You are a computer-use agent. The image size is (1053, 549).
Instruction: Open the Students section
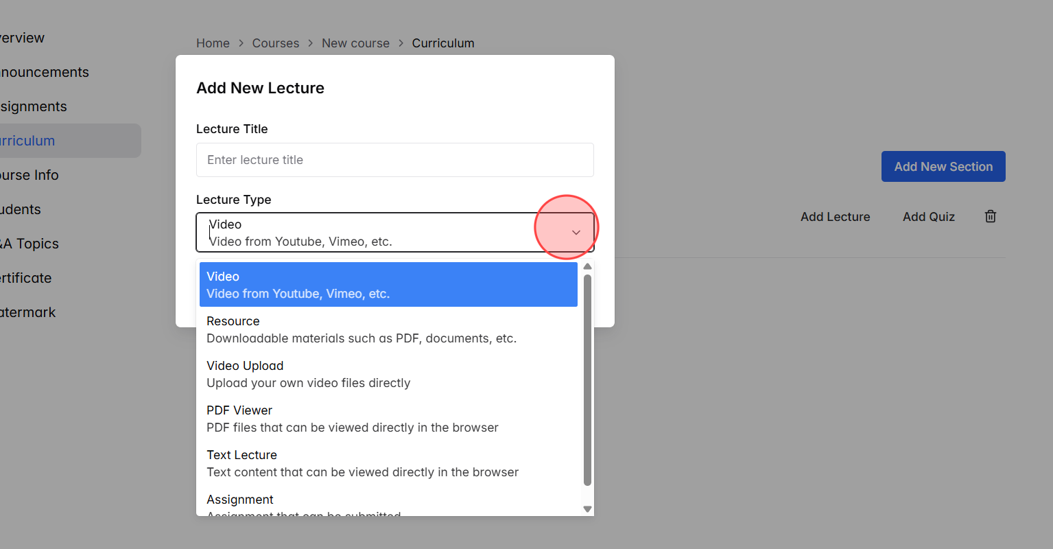(21, 209)
